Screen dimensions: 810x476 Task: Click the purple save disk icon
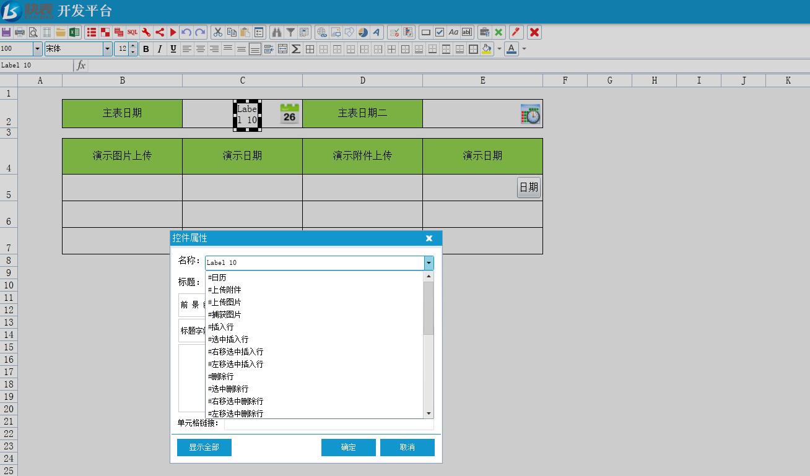6,32
